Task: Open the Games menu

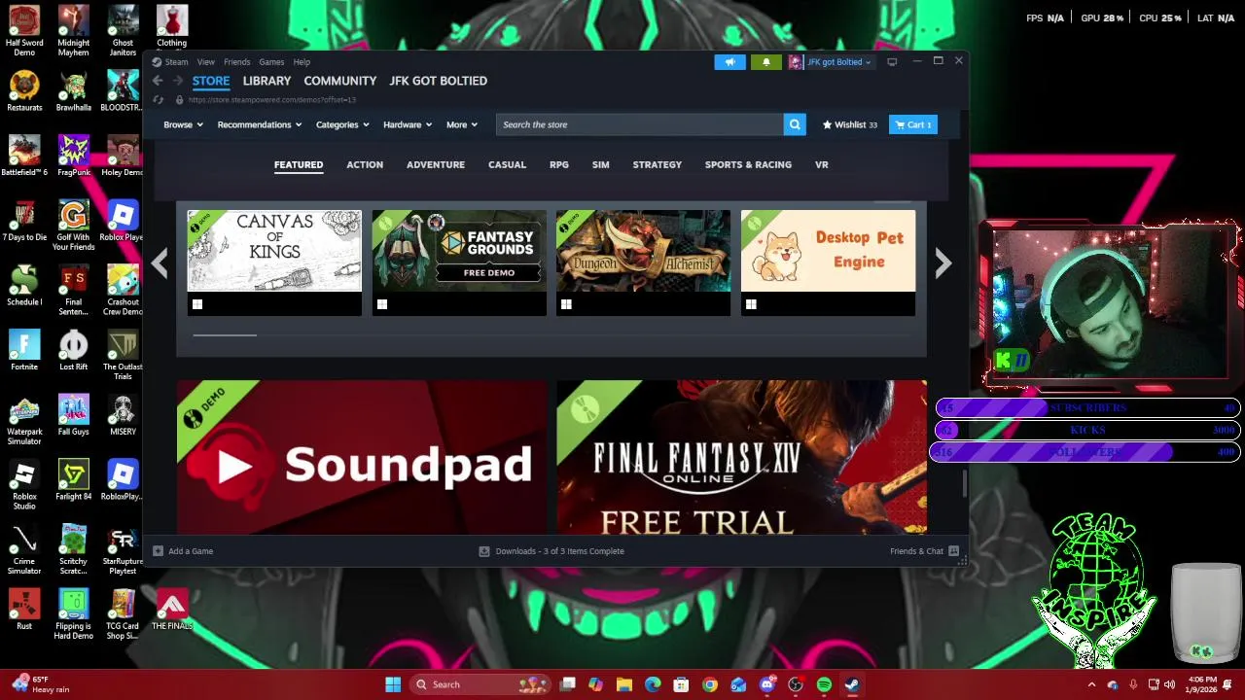Action: [271, 62]
